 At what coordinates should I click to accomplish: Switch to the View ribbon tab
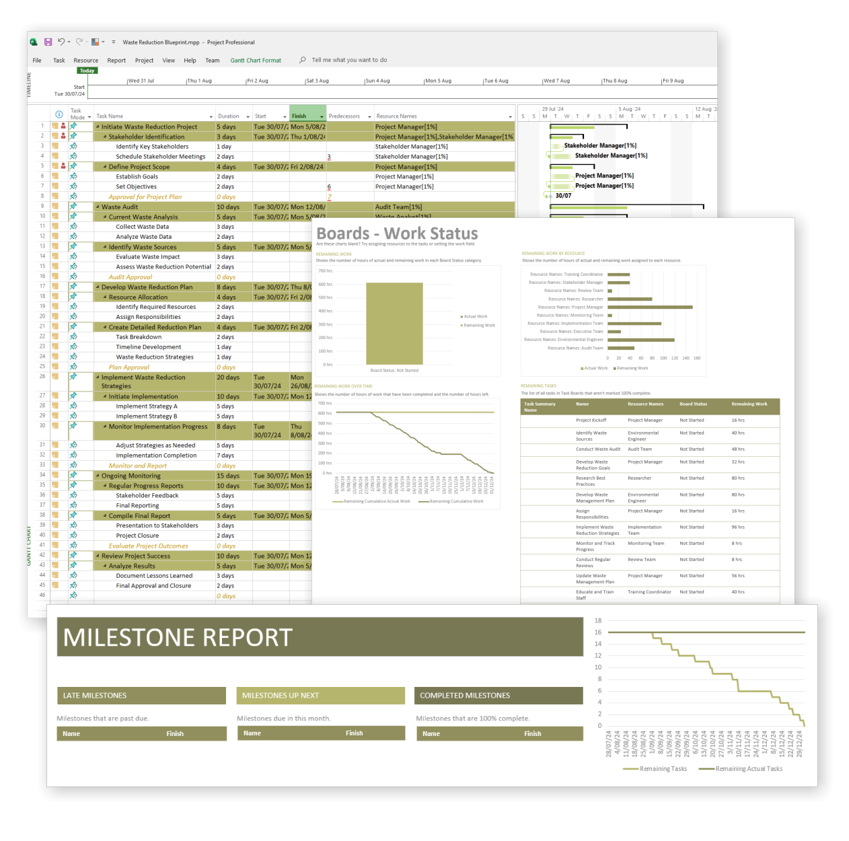[x=169, y=61]
